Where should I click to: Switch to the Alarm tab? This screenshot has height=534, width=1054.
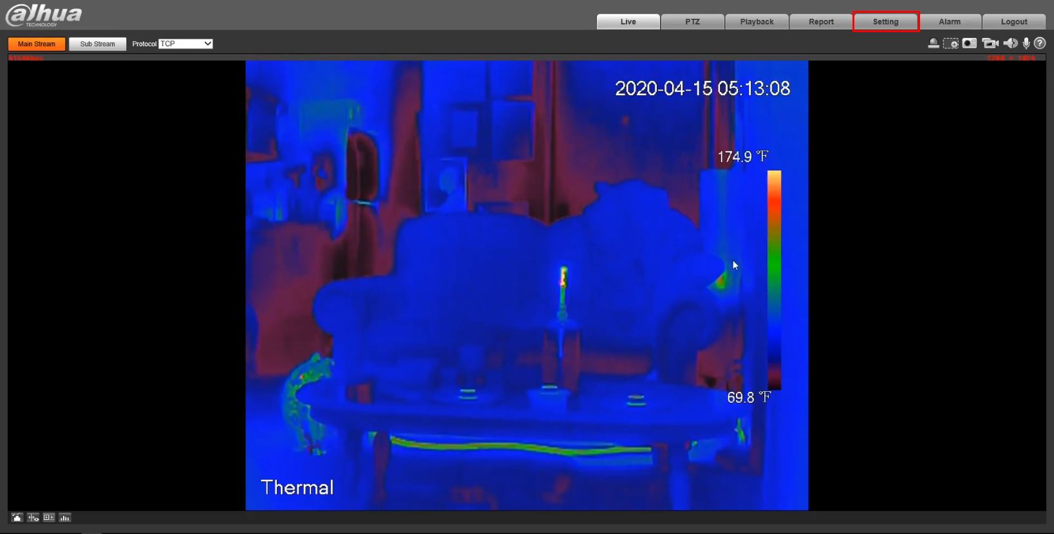point(950,22)
